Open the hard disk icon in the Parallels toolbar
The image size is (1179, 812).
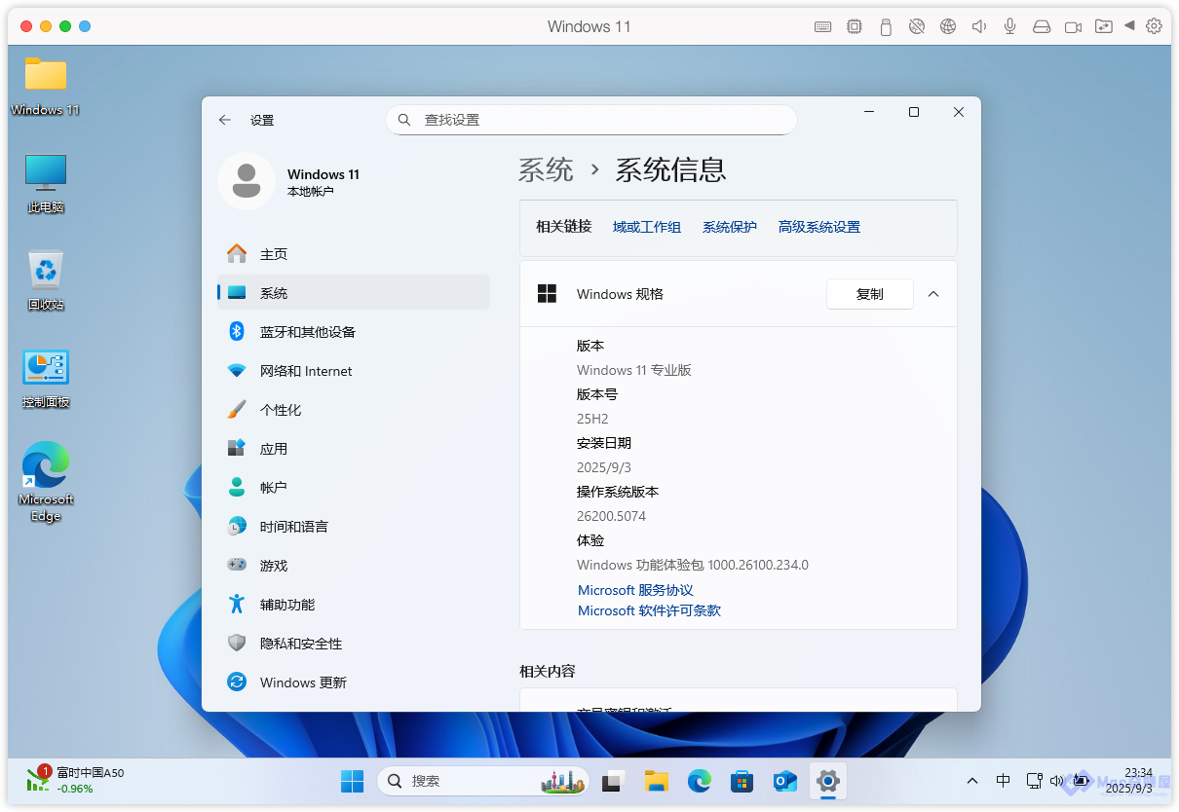pos(1042,27)
